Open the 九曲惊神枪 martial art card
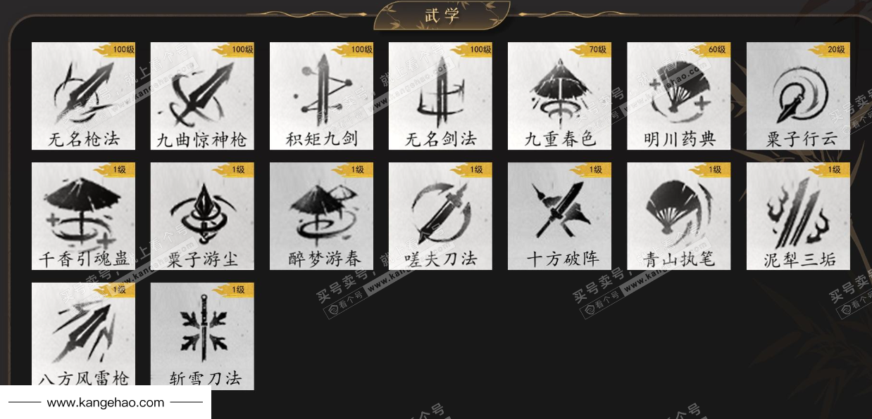Image resolution: width=872 pixels, height=419 pixels. pos(202,96)
